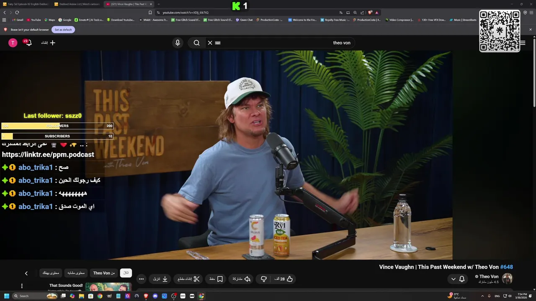This screenshot has width=536, height=301.
Task: Click the bookmark page icon in address bar
Action: click(150, 13)
